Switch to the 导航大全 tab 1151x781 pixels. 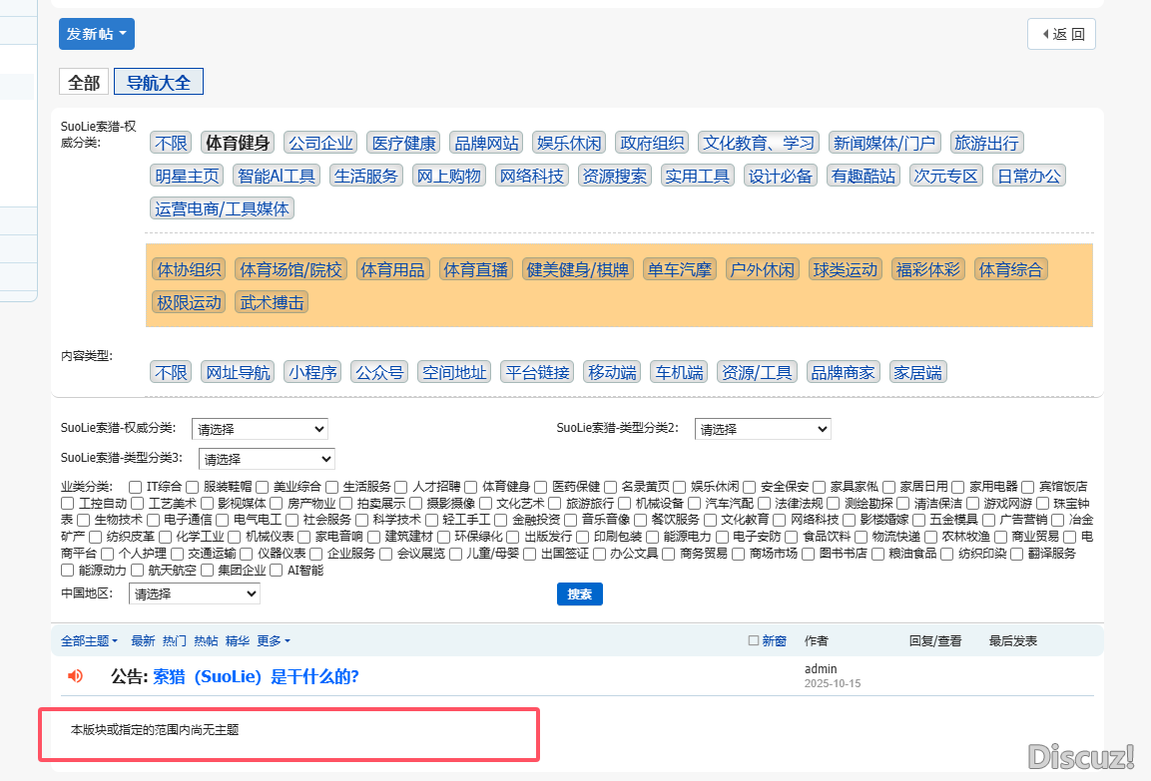point(158,82)
